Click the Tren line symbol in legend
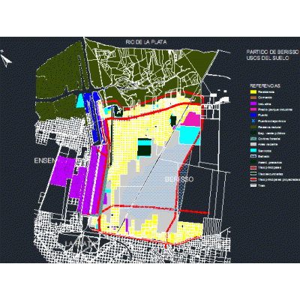 (x=253, y=185)
